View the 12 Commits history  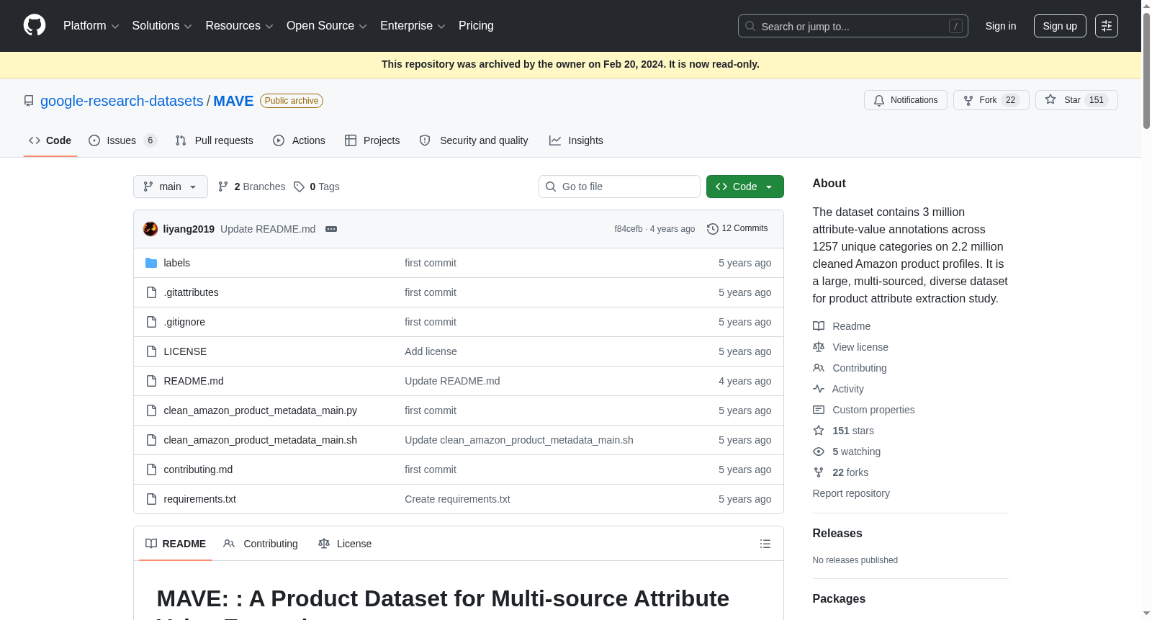[x=737, y=229]
